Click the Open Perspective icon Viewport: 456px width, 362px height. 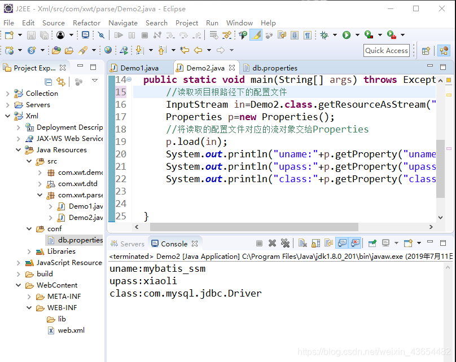tap(426, 51)
